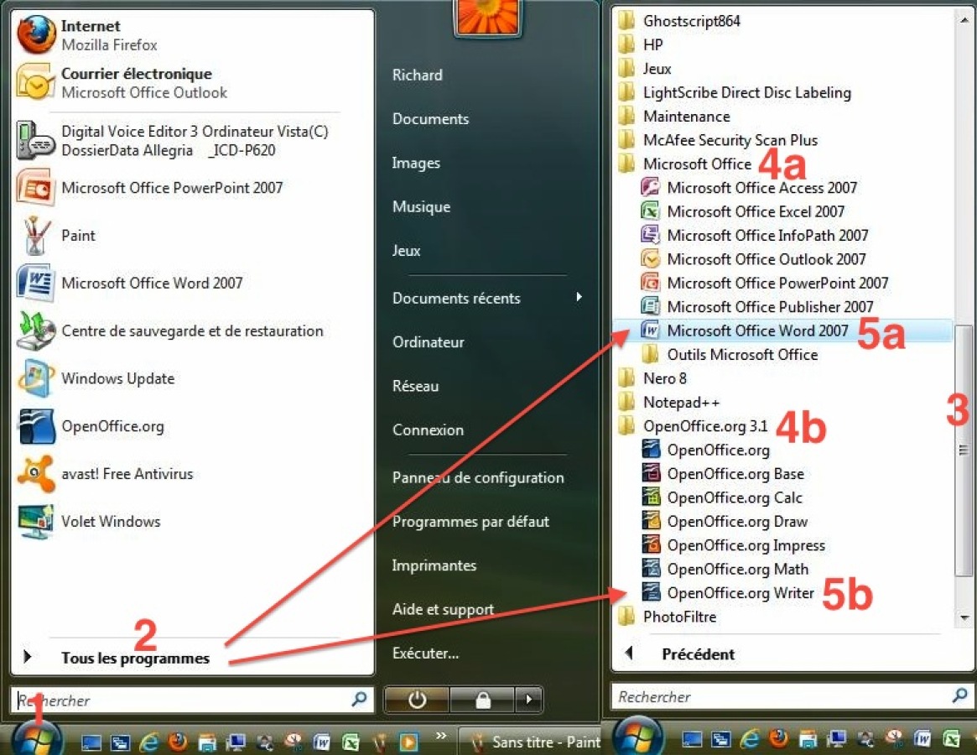The image size is (977, 755).
Task: Click the Windows Media Player Quick Launch icon
Action: 408,742
